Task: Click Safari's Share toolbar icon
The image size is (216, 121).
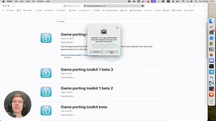Action: coord(194,6)
